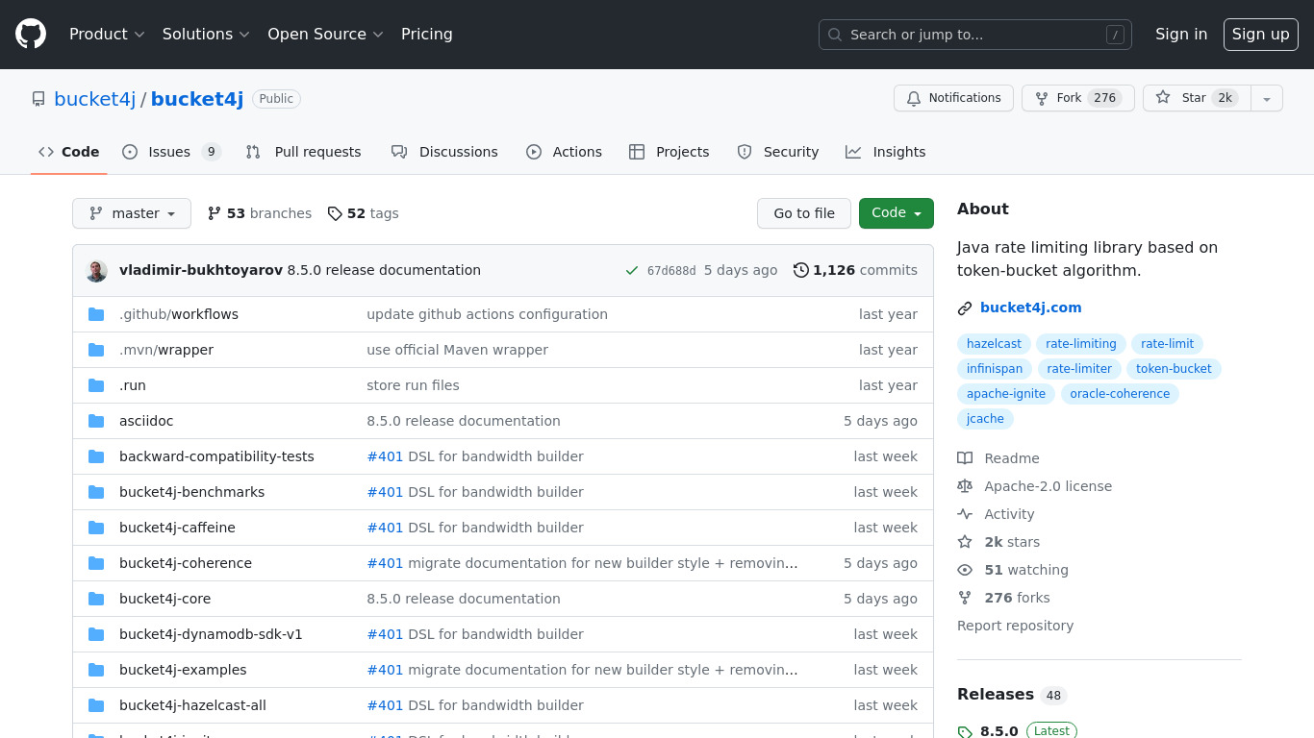Fork the repository
Screen dimensions: 1314x738
pos(1077,98)
